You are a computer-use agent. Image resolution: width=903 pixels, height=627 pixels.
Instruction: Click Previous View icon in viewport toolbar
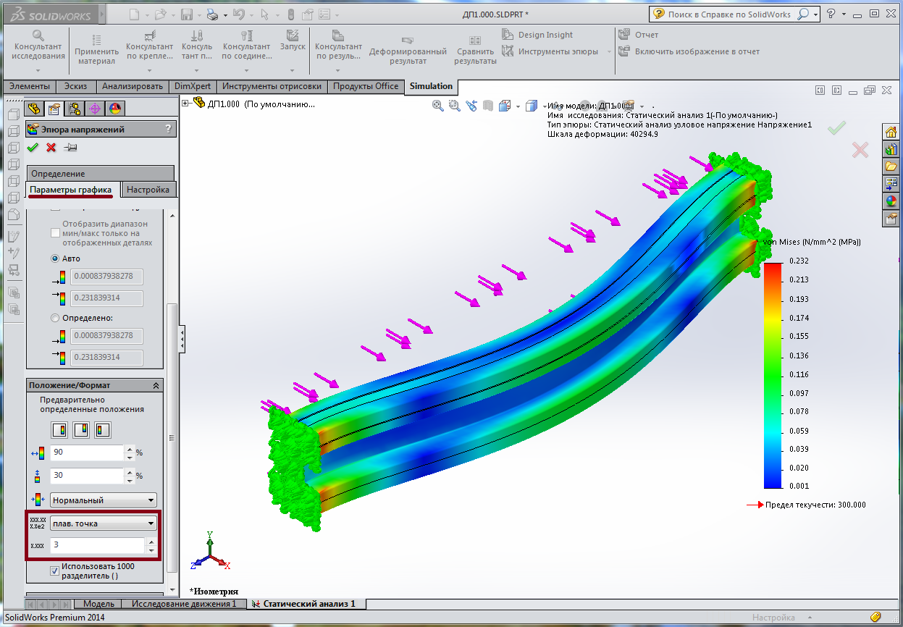click(x=471, y=106)
